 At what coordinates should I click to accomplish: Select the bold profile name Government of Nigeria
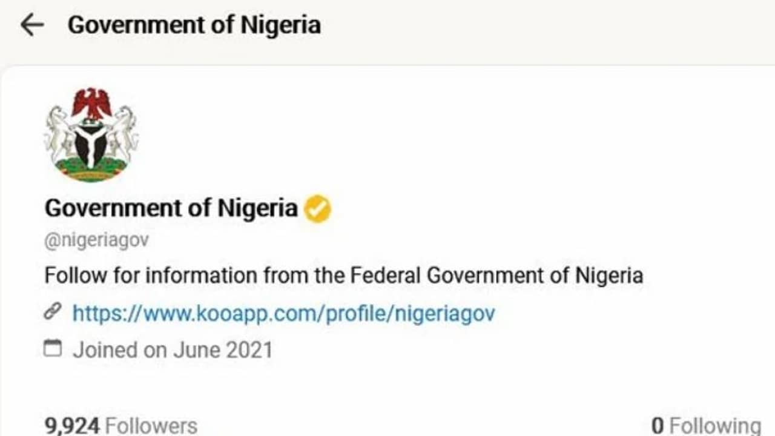point(171,208)
